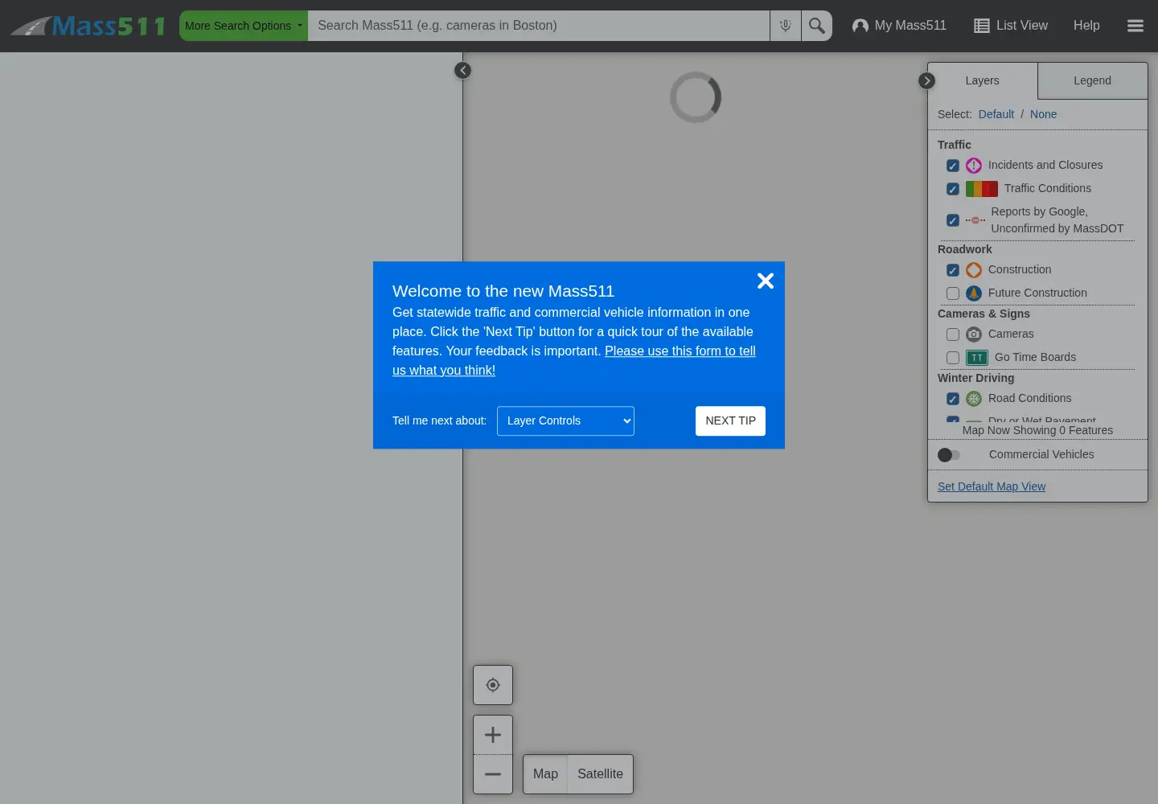1158x804 pixels.
Task: Switch to the Layers tab
Action: point(983,80)
